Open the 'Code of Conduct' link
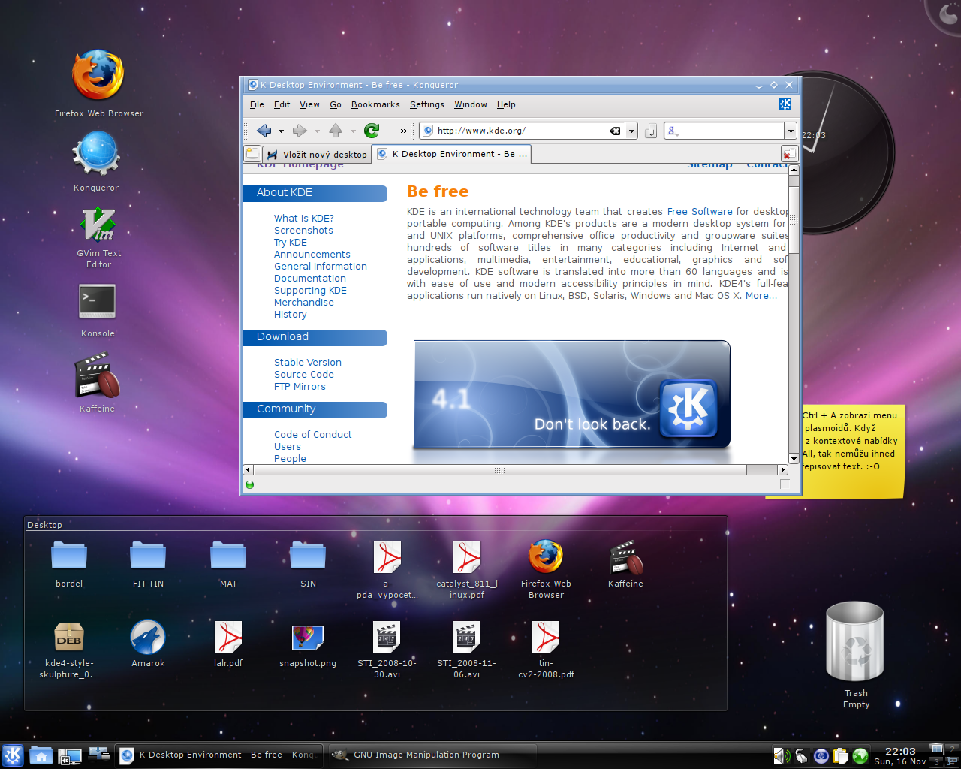The height and width of the screenshot is (769, 961). coord(313,435)
